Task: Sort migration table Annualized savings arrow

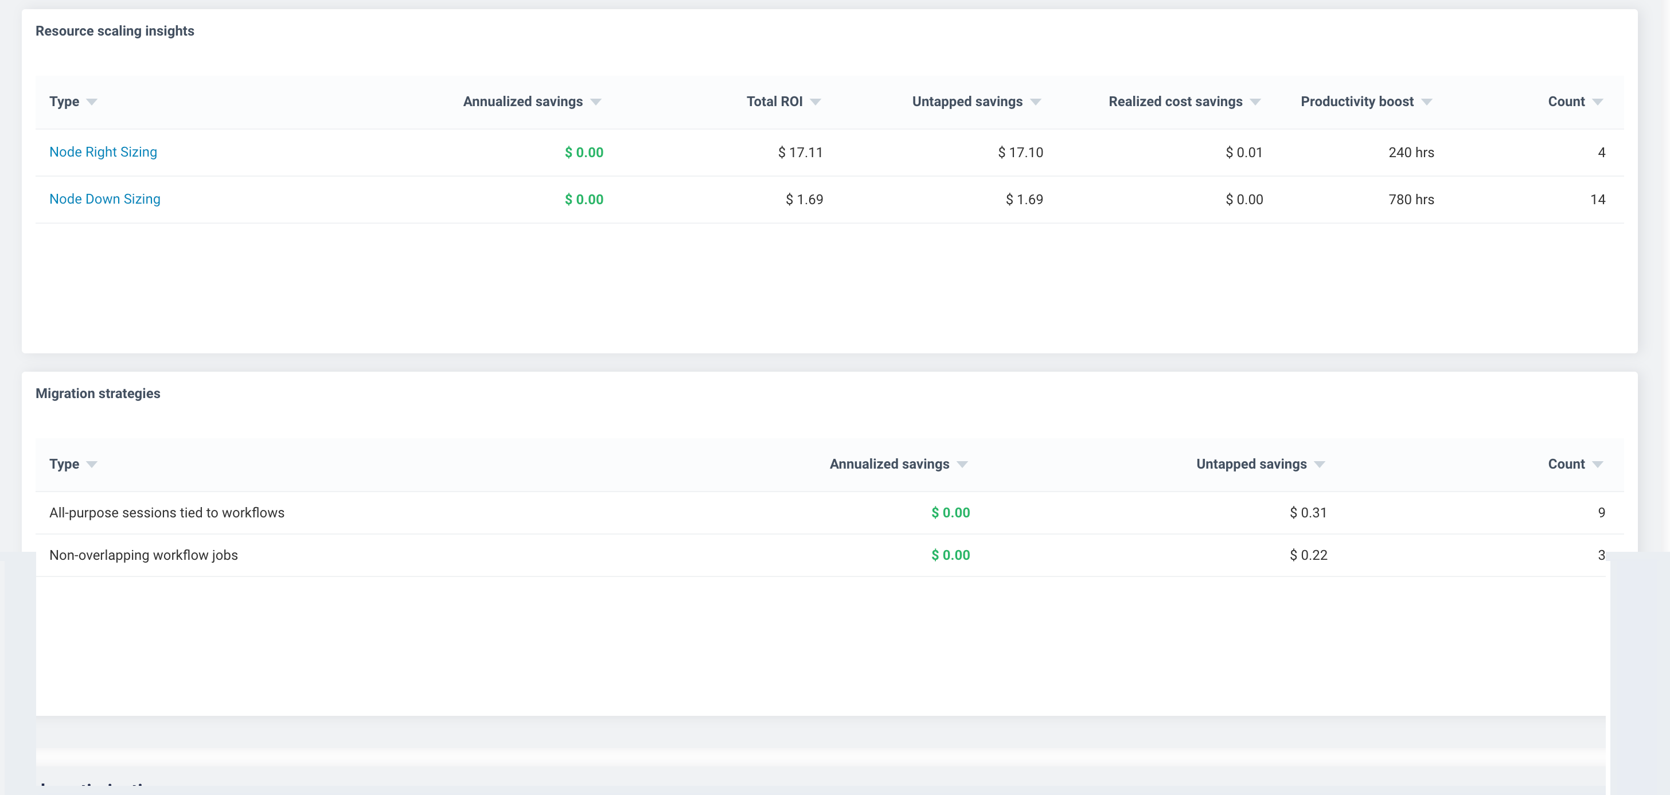Action: click(962, 464)
